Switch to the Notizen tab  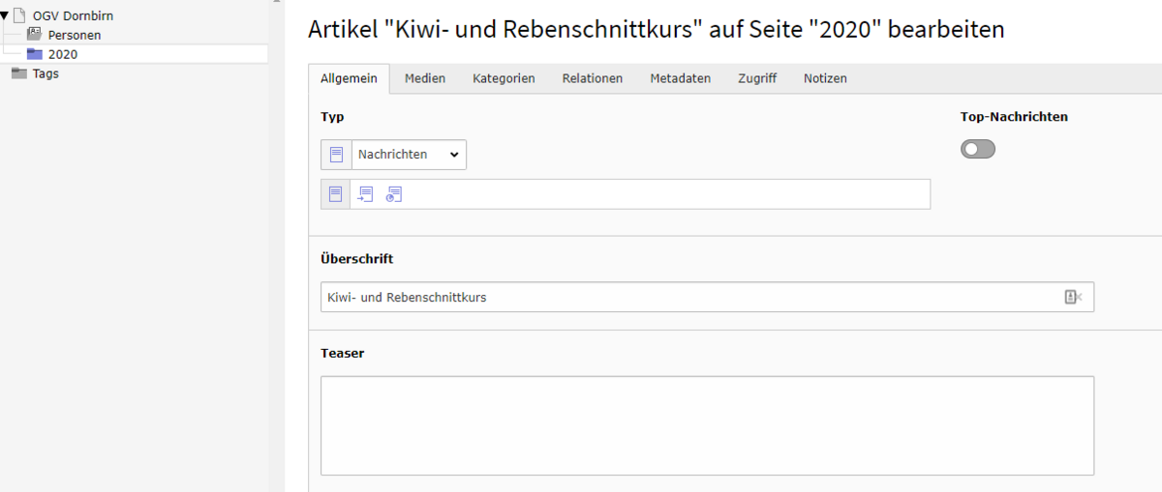825,79
